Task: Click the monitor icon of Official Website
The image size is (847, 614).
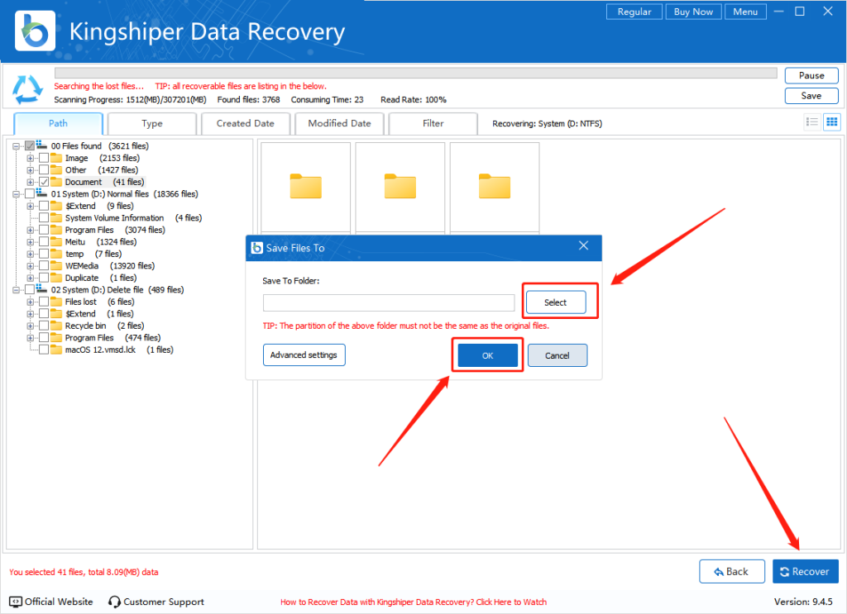Action: pos(16,602)
